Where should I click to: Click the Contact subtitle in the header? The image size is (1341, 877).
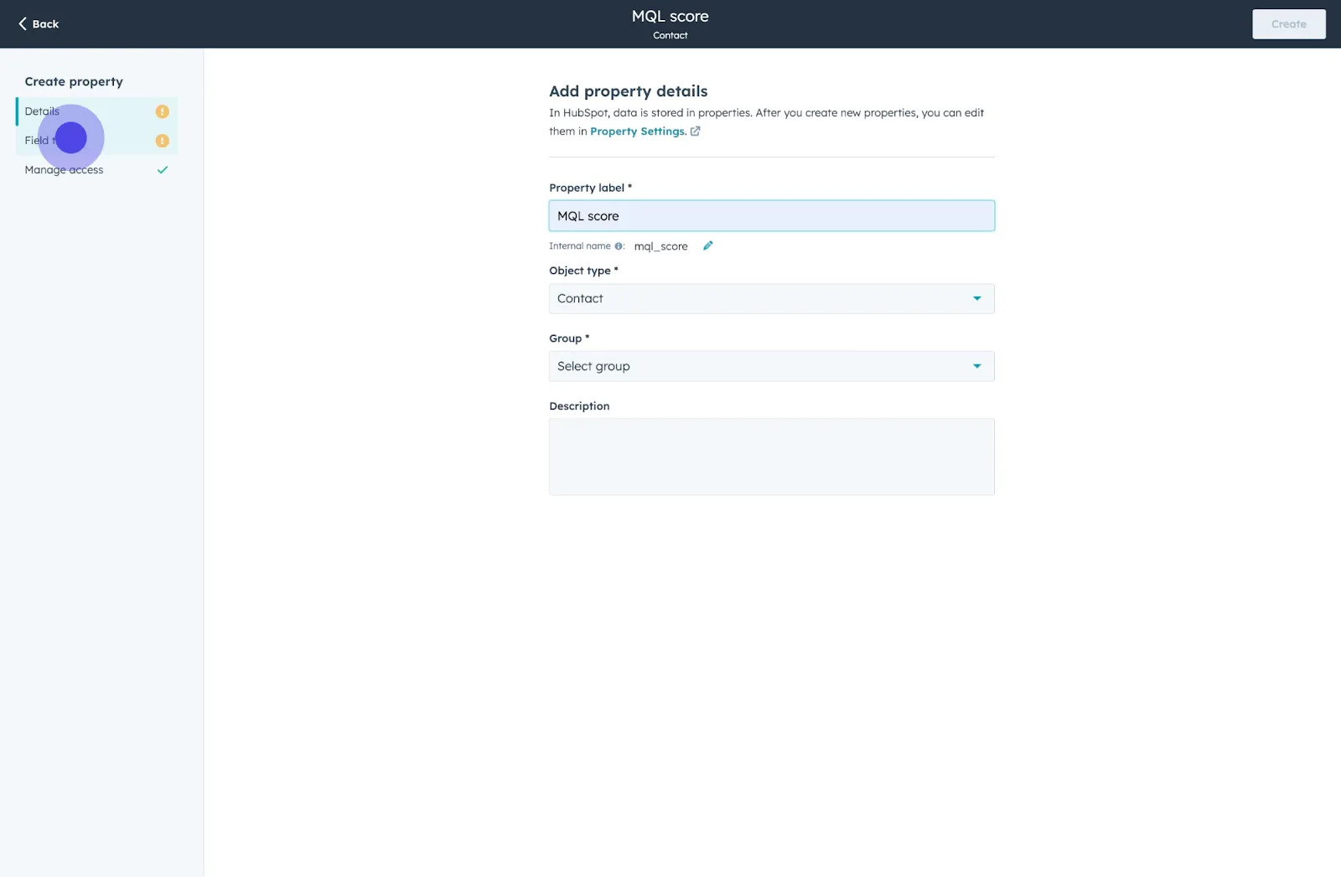click(670, 35)
